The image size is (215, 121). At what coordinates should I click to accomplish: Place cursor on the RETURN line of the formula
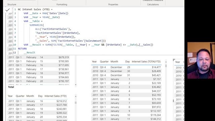[x=22, y=49]
